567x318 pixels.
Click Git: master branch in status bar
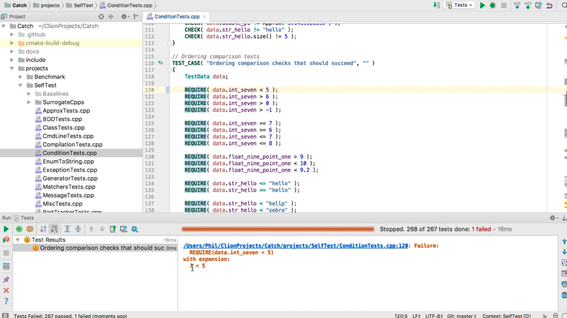tap(461, 316)
